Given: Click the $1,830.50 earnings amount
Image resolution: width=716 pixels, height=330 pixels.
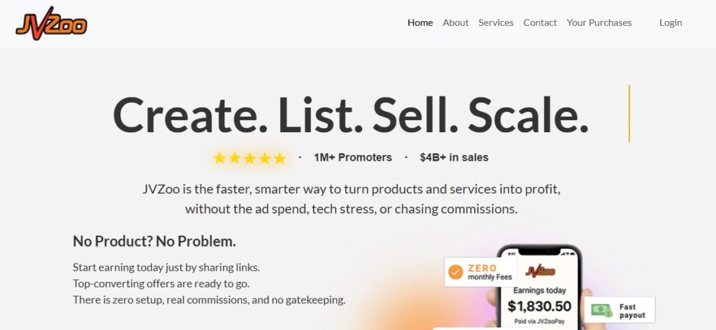Looking at the screenshot, I should 539,306.
